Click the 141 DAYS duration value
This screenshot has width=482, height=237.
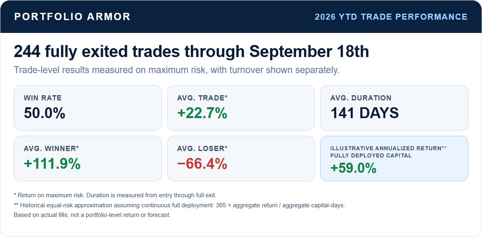point(365,113)
